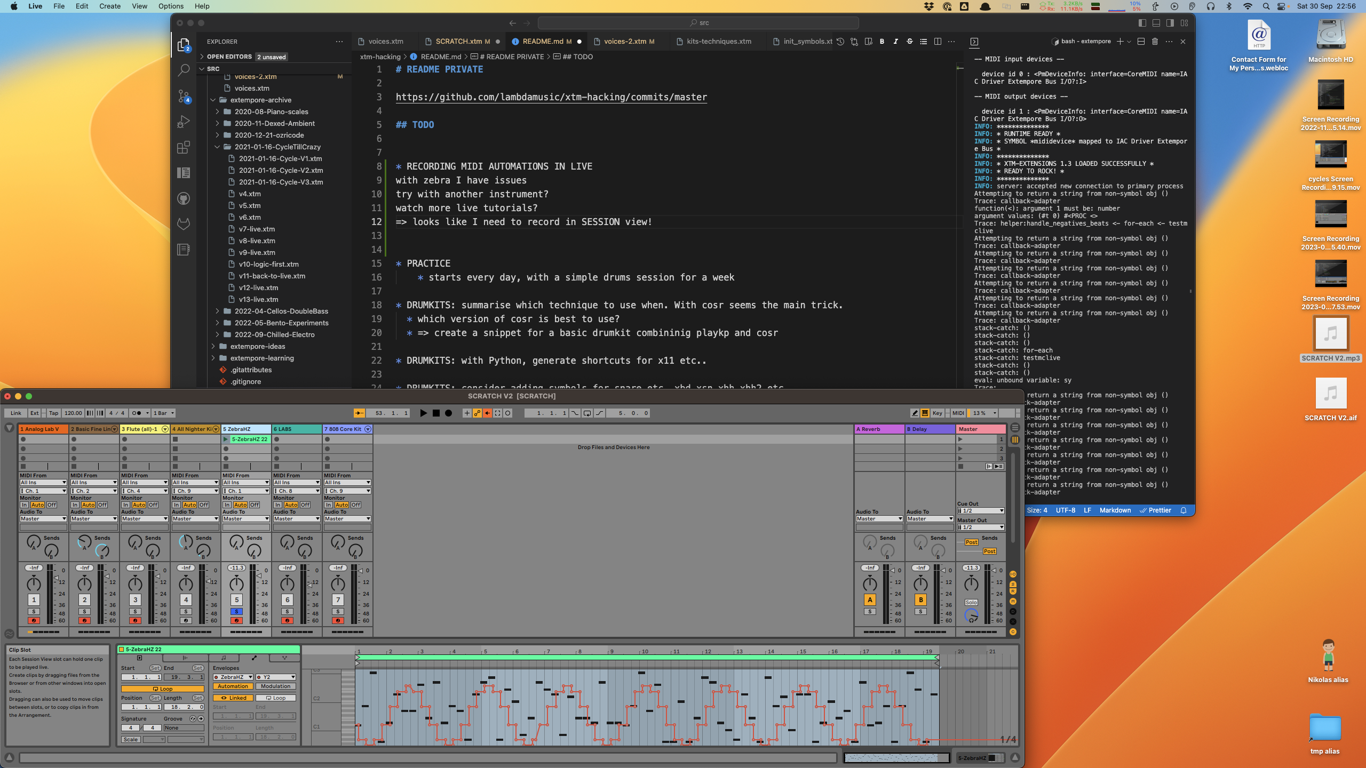Collapse the 2021-01-16-CycleTillCrazy folder
The height and width of the screenshot is (768, 1366).
(277, 147)
